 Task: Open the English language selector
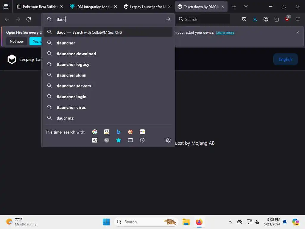tap(285, 59)
